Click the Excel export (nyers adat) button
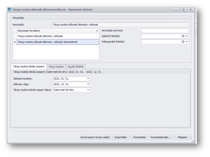210x157 pixels. pyautogui.click(x=95, y=137)
